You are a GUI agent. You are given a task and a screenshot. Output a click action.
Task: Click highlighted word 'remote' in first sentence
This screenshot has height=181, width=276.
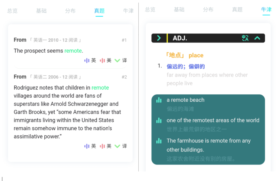73,51
